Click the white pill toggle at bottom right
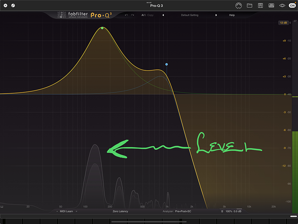 click(x=293, y=216)
